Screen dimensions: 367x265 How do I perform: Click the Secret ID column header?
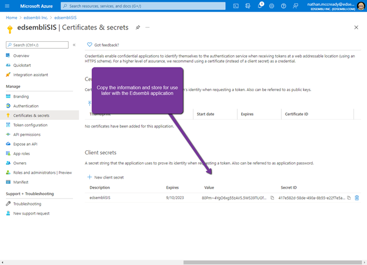tap(289, 187)
